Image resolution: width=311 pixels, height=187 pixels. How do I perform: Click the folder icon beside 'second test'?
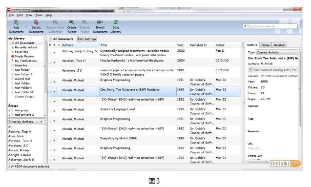tap(13, 79)
